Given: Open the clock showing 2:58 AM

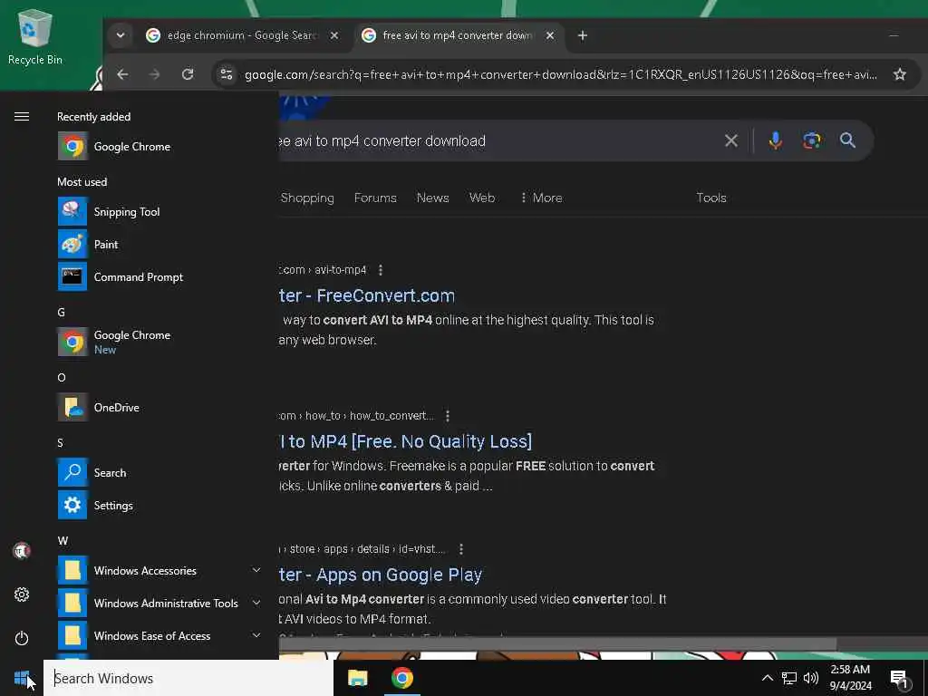Looking at the screenshot, I should [850, 678].
